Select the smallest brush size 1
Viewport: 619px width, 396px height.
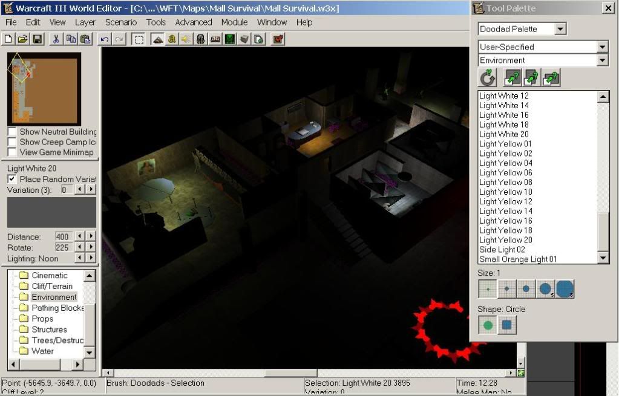488,289
